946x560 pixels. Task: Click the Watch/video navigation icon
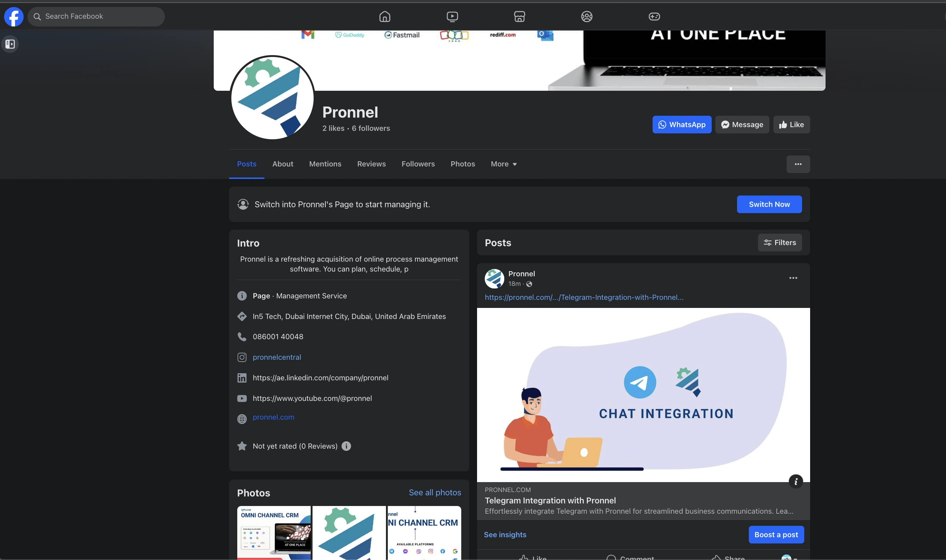point(452,16)
